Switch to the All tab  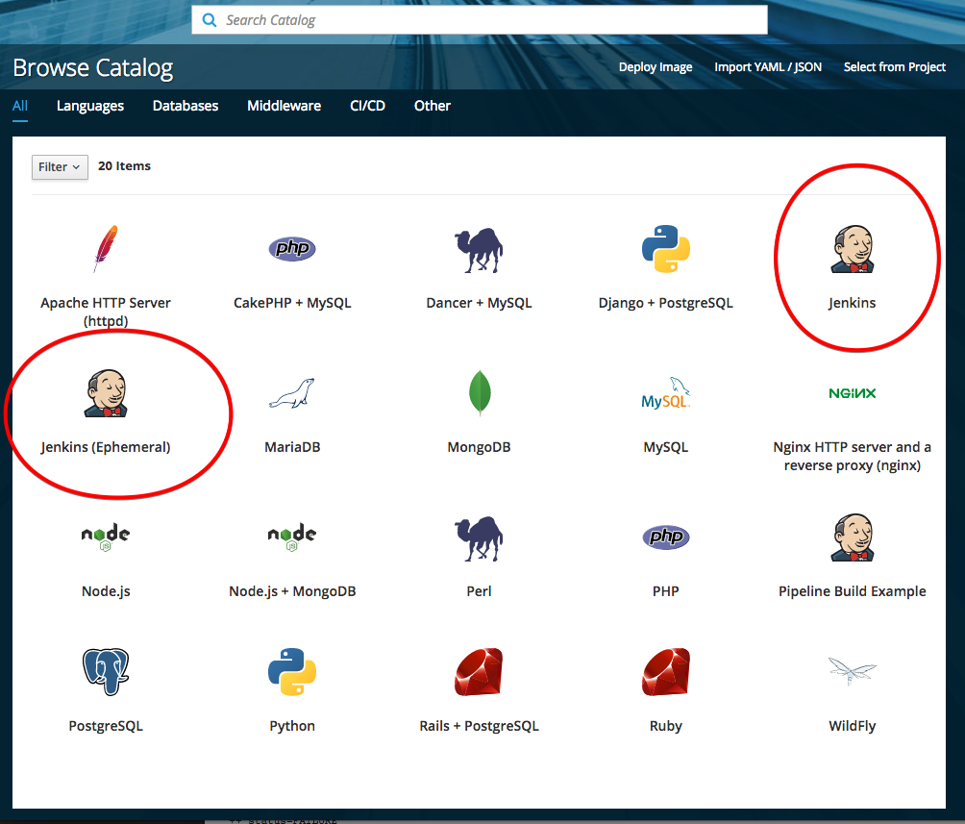point(19,106)
